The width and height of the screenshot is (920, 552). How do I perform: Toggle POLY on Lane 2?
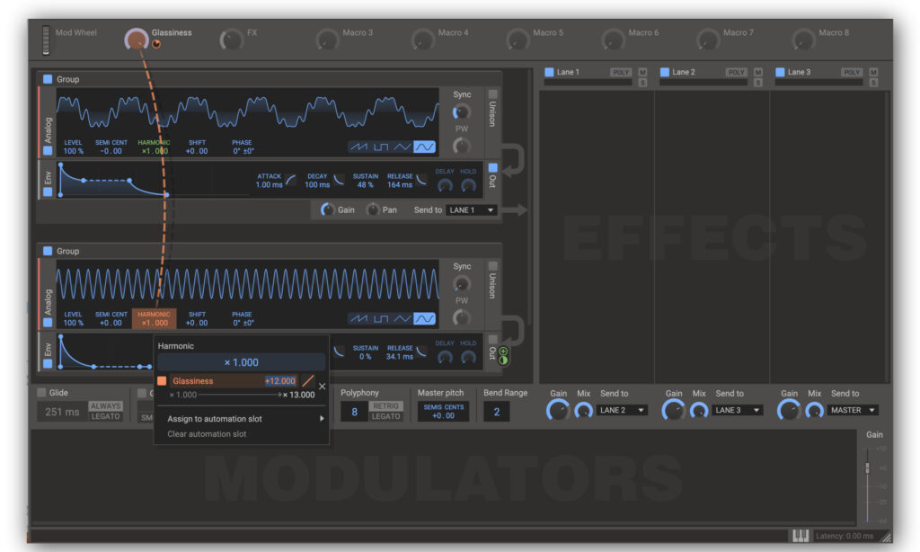coord(736,72)
